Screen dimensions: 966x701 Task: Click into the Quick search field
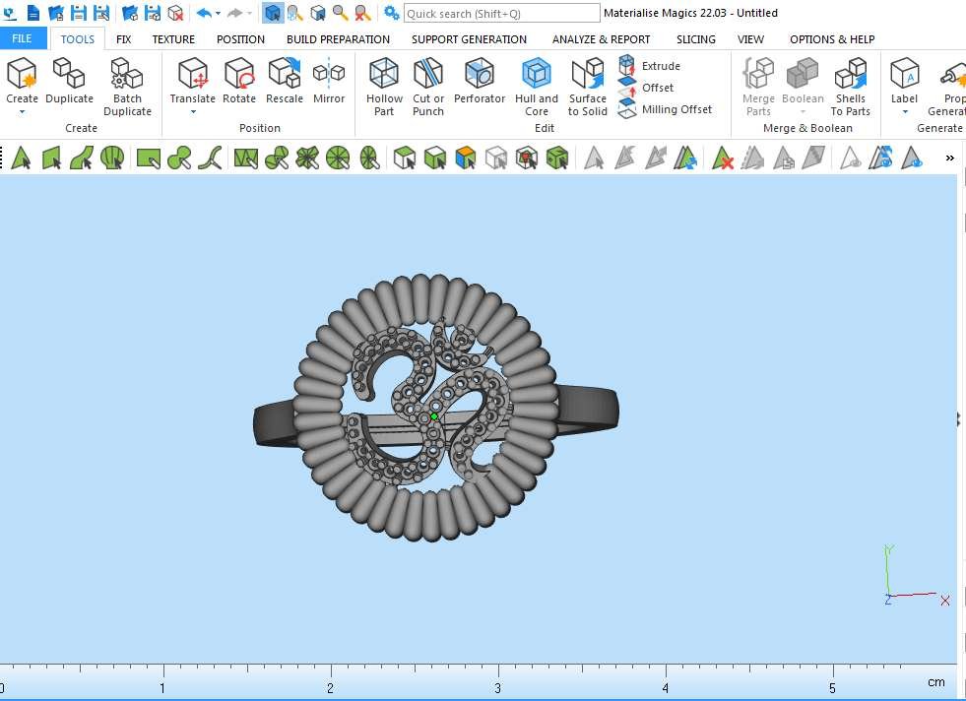click(501, 13)
